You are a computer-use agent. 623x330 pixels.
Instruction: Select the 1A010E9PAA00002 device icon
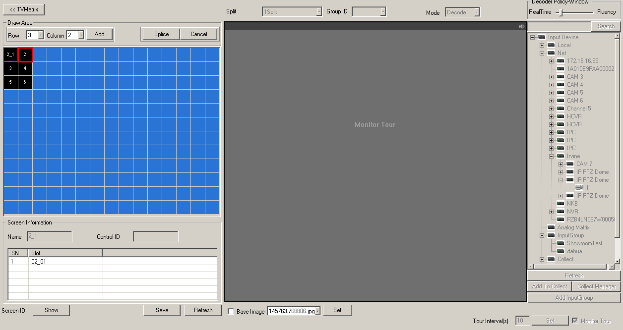click(561, 69)
